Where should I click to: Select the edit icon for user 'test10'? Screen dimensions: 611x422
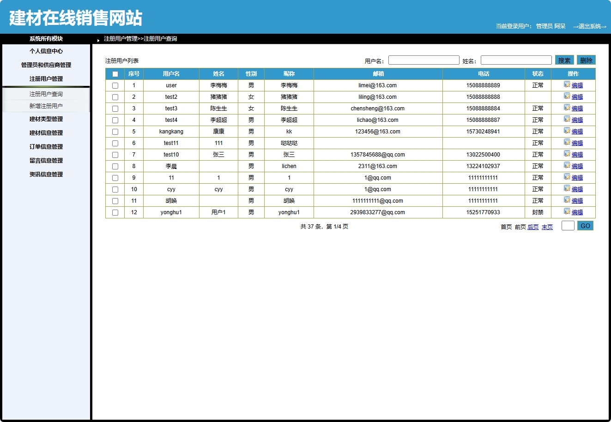pos(567,154)
